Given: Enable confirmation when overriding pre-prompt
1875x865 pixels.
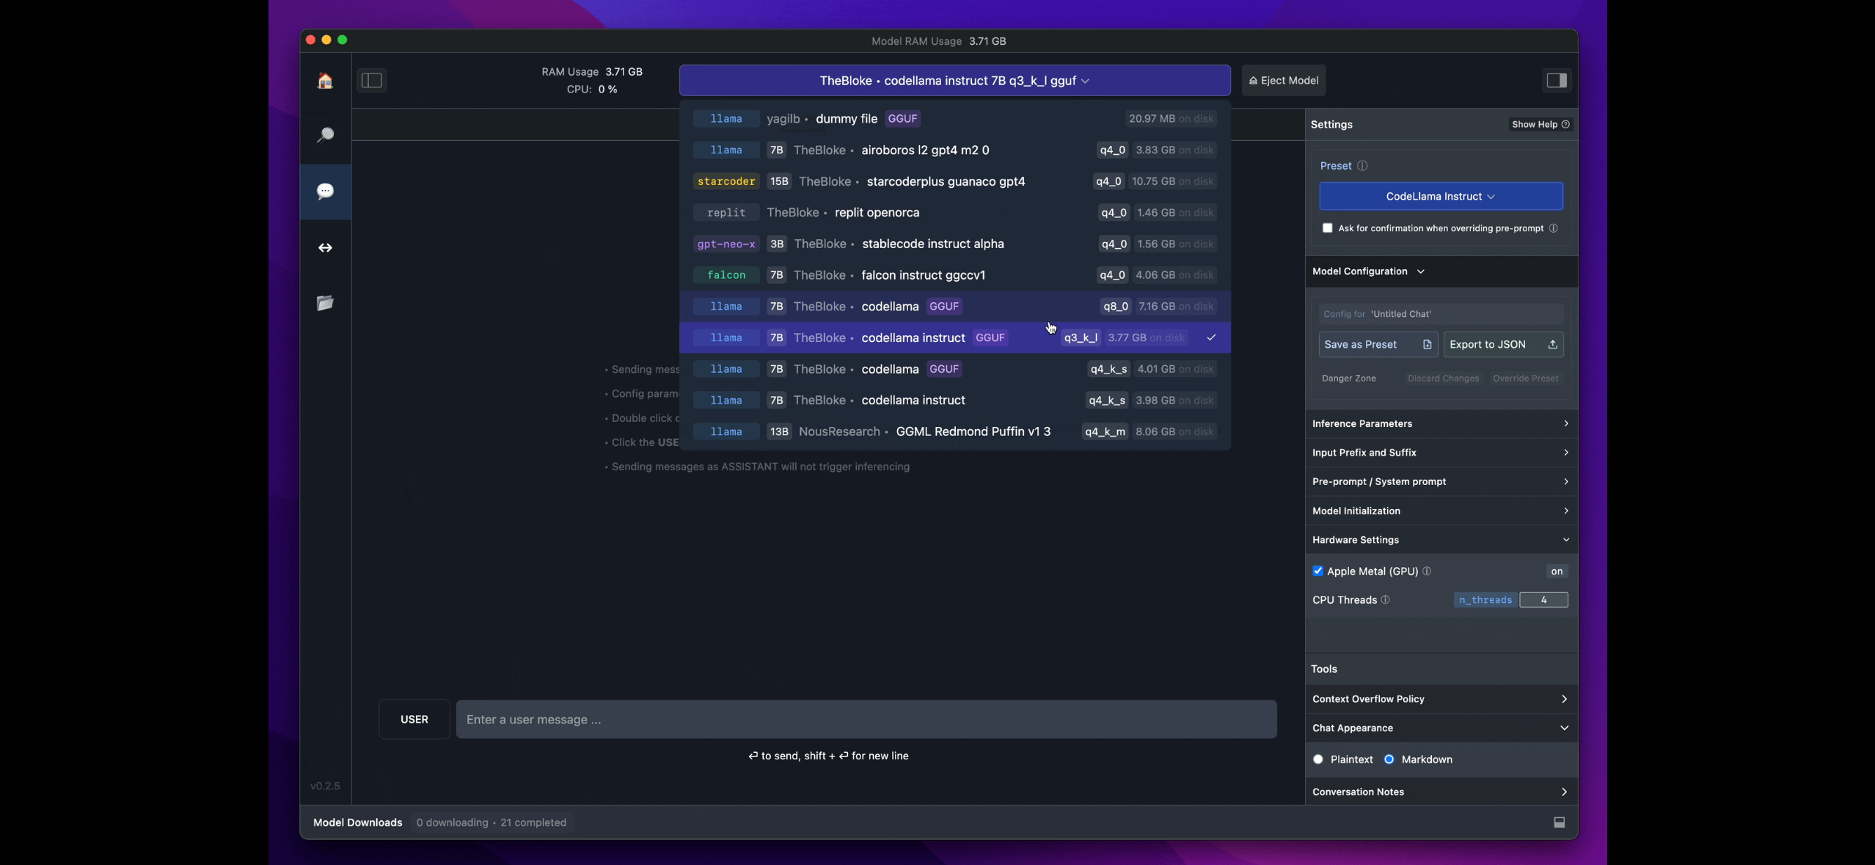Looking at the screenshot, I should click(x=1327, y=228).
